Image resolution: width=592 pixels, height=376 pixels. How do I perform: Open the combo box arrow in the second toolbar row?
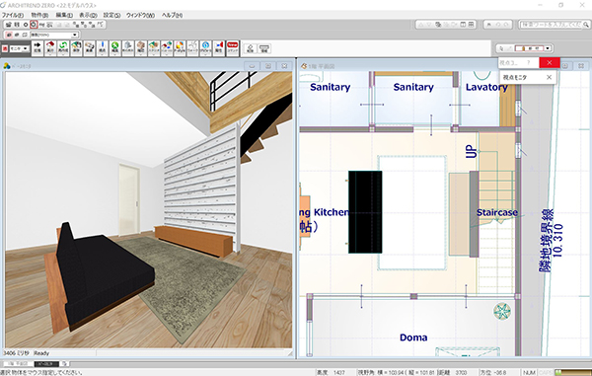(75, 35)
